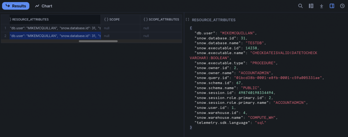This screenshot has width=348, height=137.
Task: Click the bracket icon beside panel RESOURCE_ATTRIBUTES title
Action: pyautogui.click(x=188, y=20)
